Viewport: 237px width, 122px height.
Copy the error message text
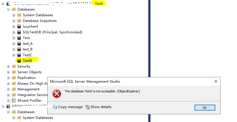68,107
